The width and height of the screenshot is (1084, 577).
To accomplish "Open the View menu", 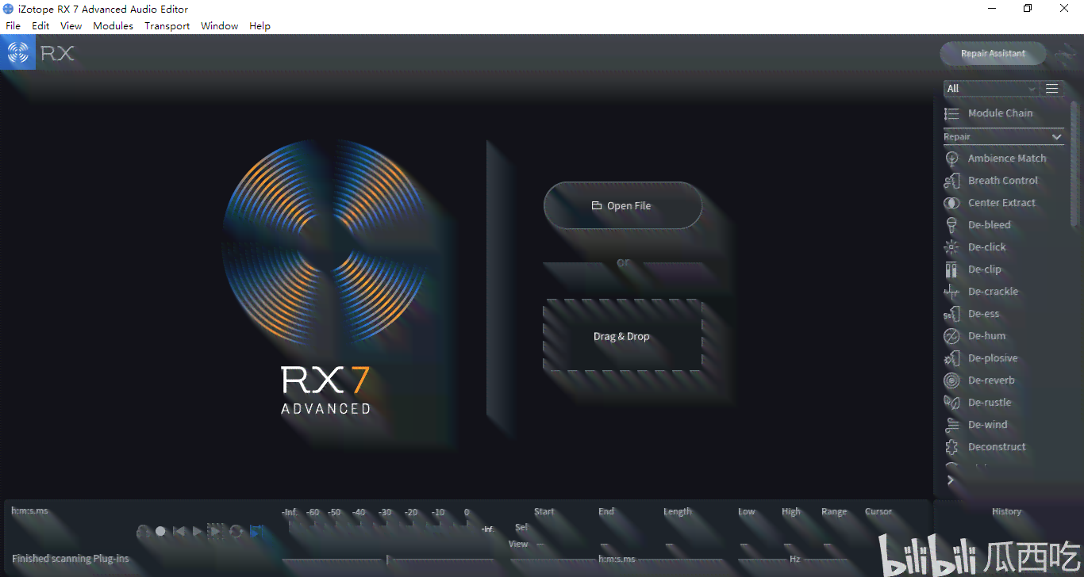I will coord(71,26).
